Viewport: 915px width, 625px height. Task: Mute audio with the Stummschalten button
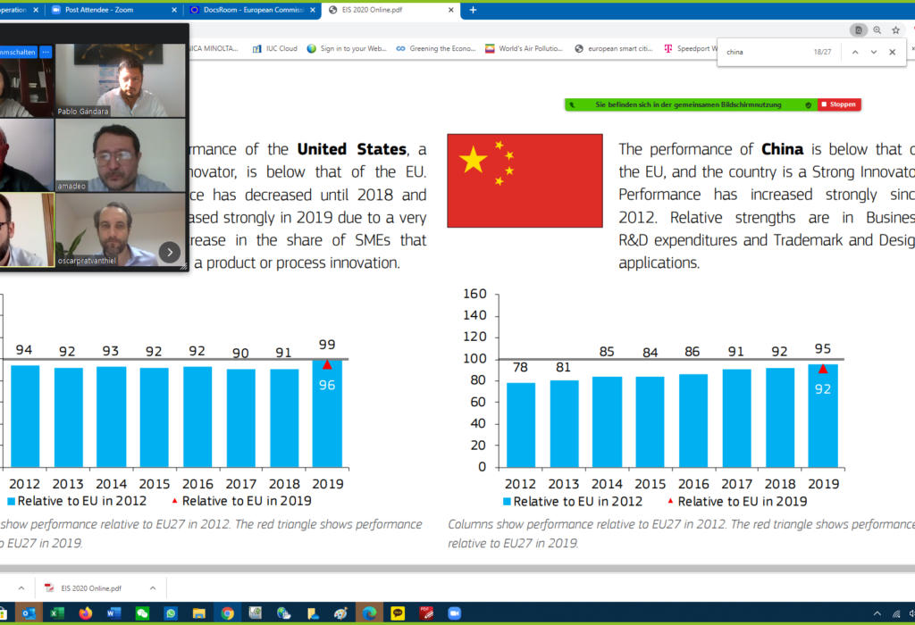click(x=16, y=52)
